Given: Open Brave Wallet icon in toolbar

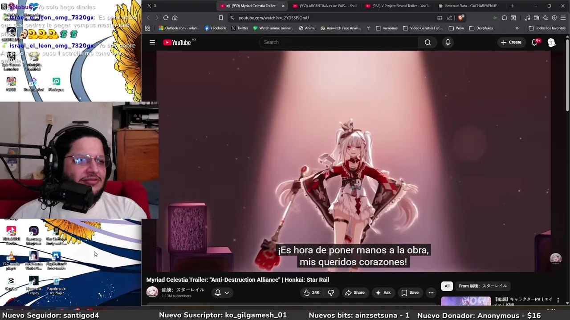Looking at the screenshot, I should point(536,18).
